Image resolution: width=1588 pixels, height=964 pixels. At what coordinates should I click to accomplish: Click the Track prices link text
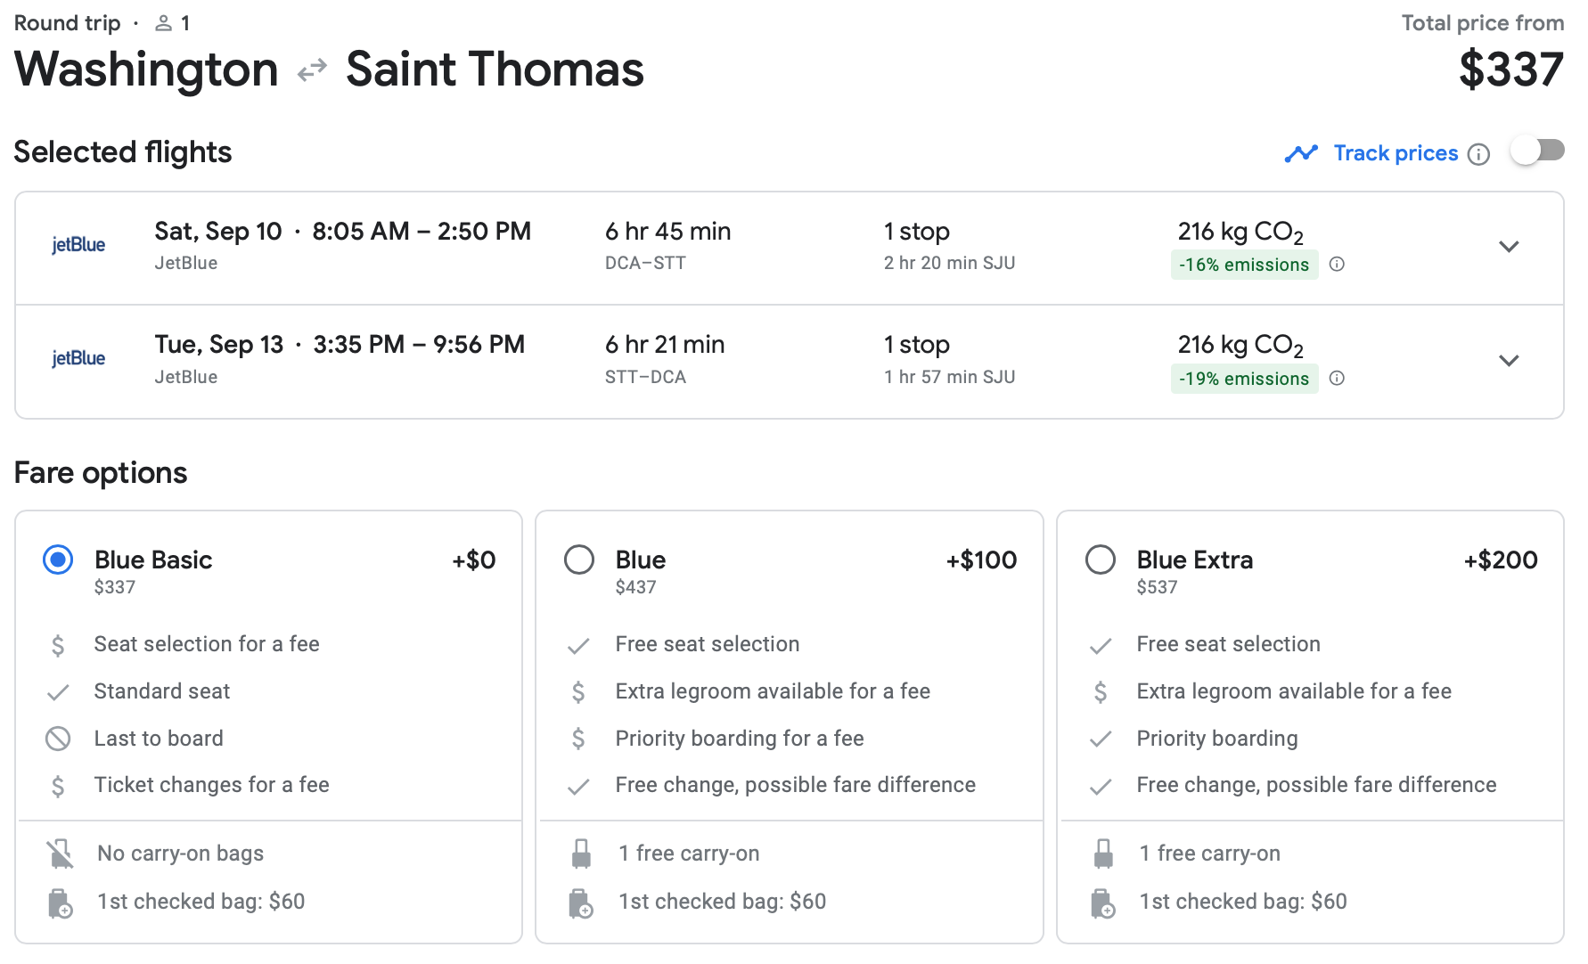point(1396,153)
